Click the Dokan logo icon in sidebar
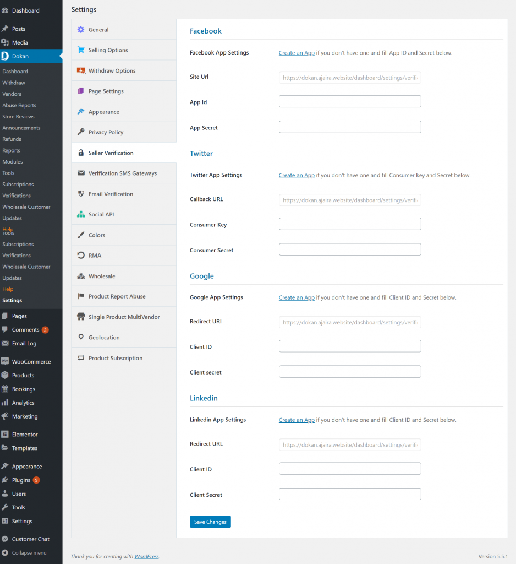Image resolution: width=516 pixels, height=564 pixels. click(4, 56)
